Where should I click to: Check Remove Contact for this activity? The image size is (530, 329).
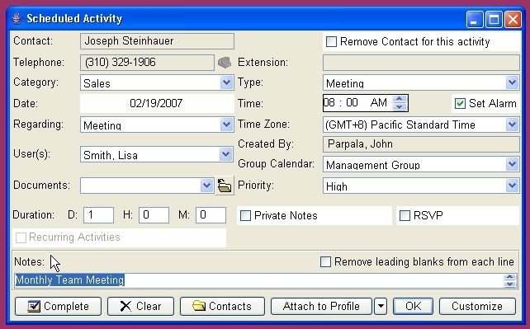pyautogui.click(x=331, y=42)
